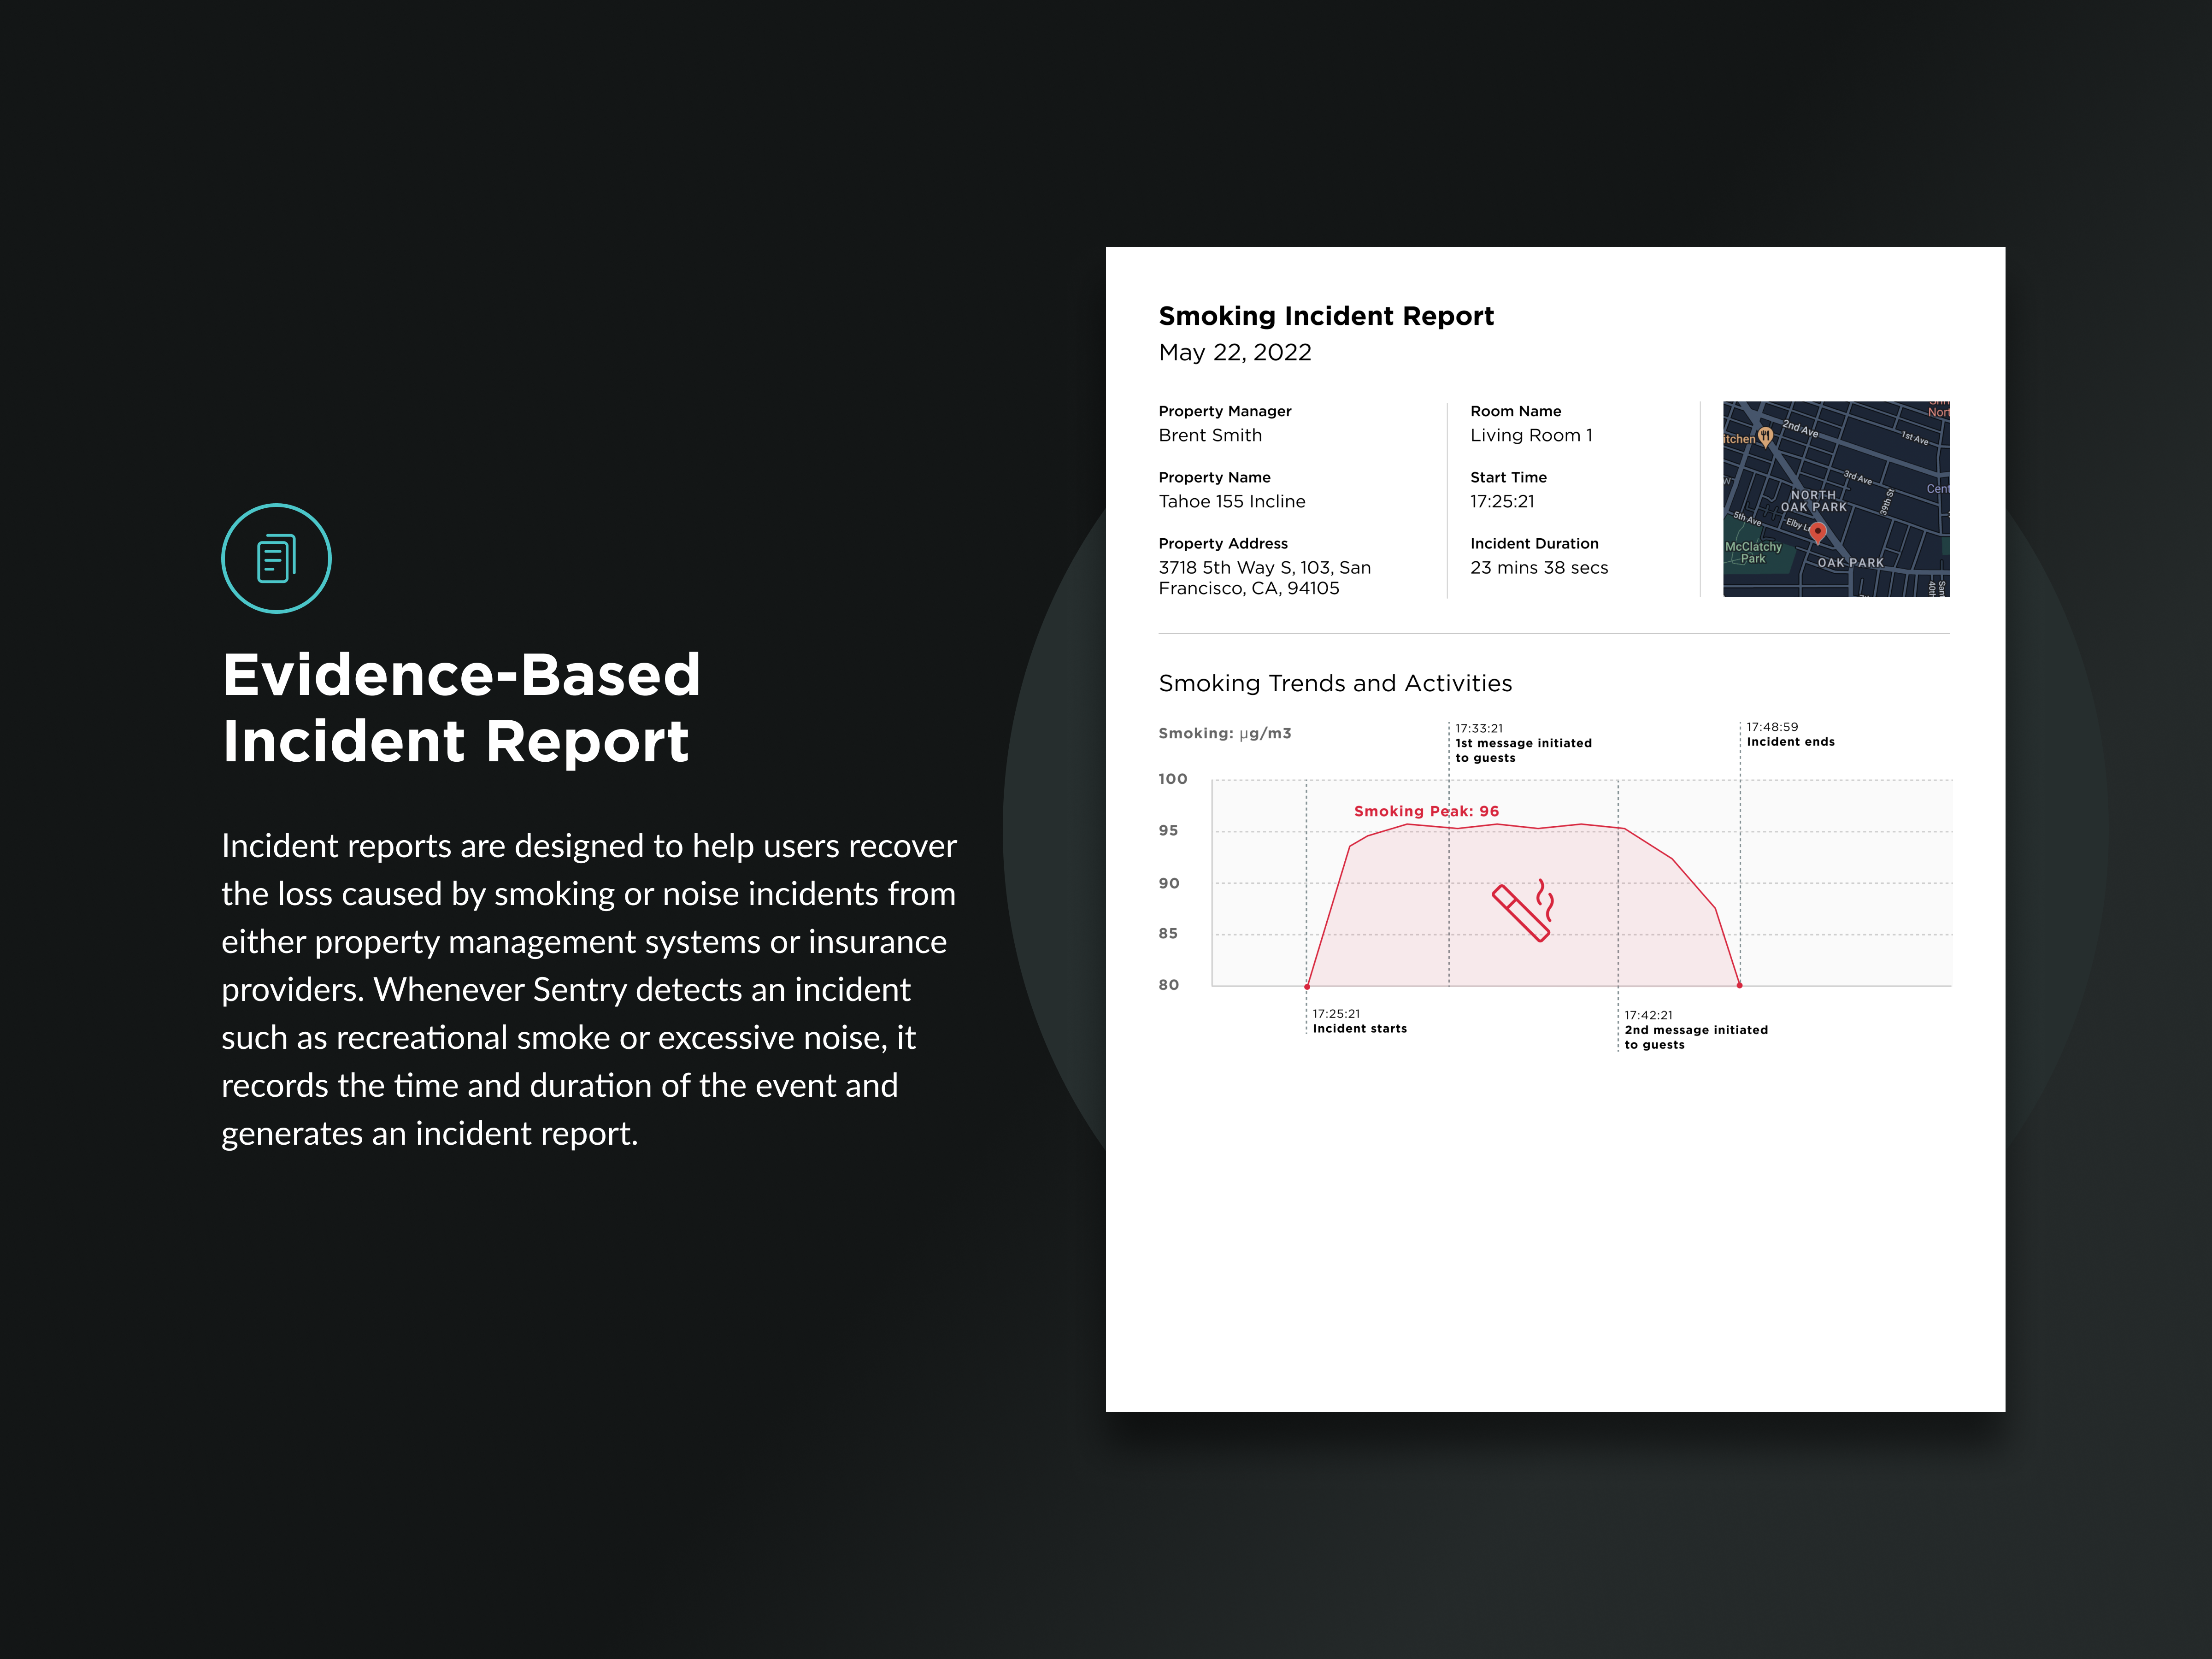
Task: Click the Smoking Incident Report title
Action: 1326,316
